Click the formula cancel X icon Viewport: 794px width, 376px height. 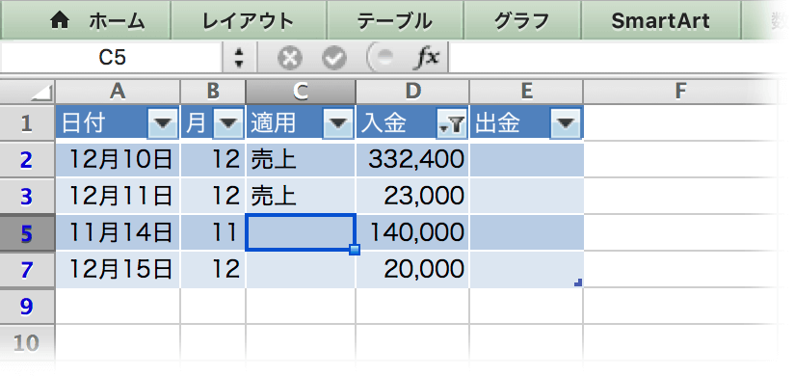click(x=289, y=59)
